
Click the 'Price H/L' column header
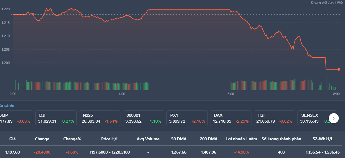pyautogui.click(x=110, y=139)
